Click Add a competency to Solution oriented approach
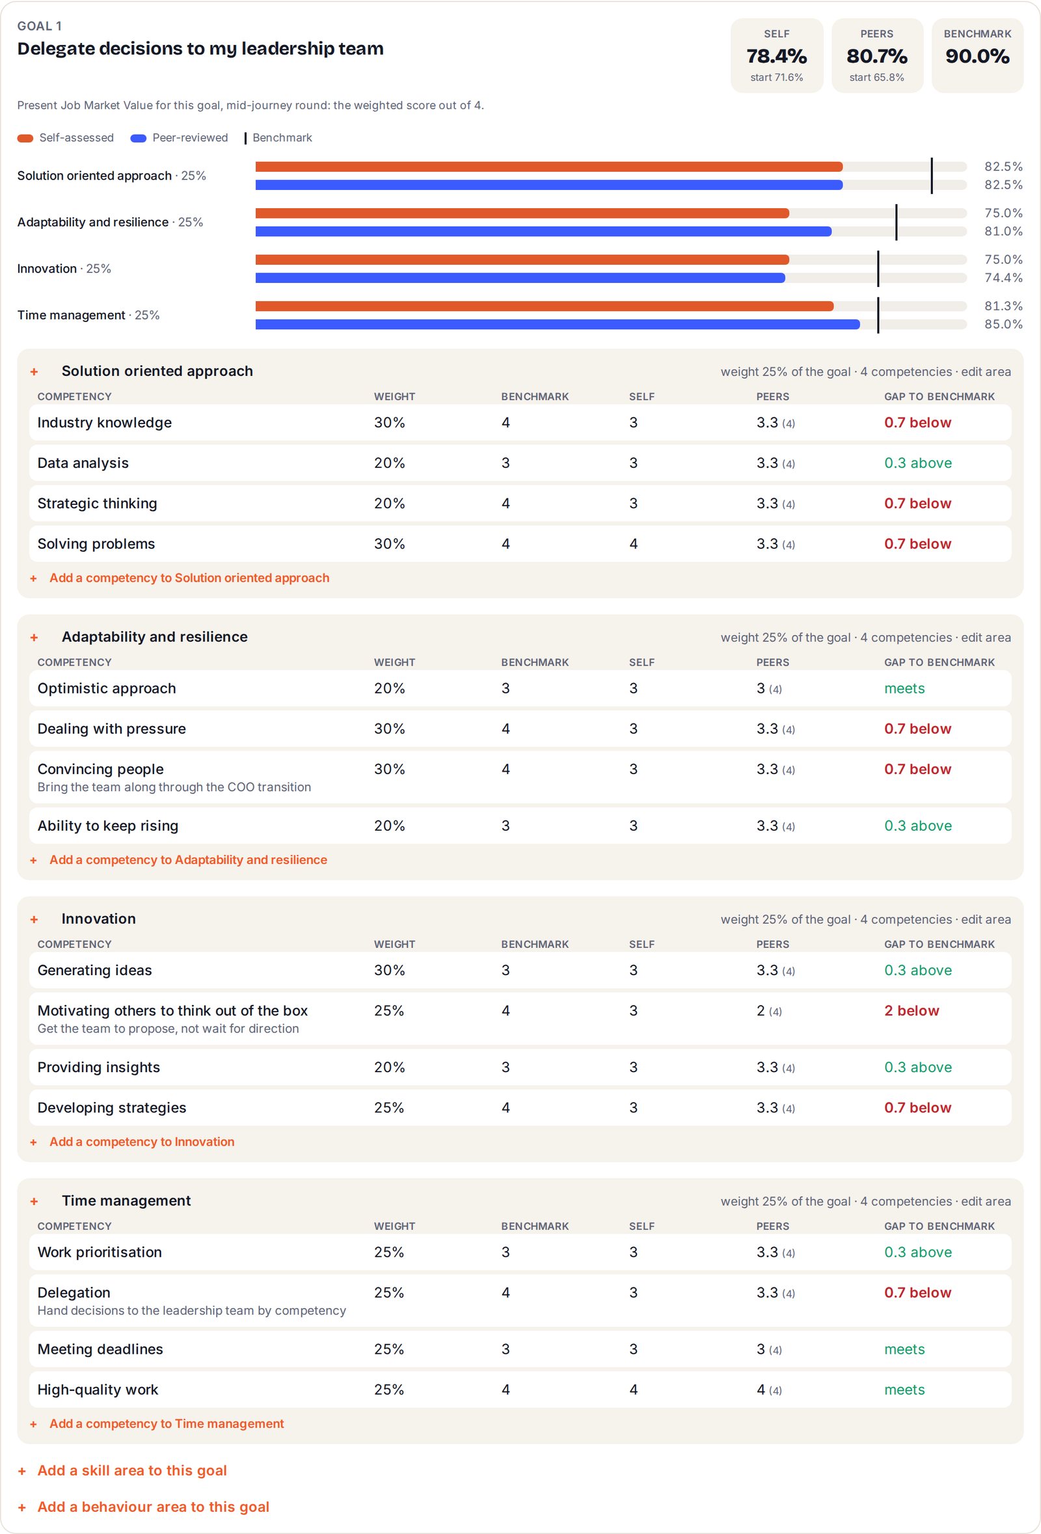1041x1534 pixels. (x=180, y=578)
